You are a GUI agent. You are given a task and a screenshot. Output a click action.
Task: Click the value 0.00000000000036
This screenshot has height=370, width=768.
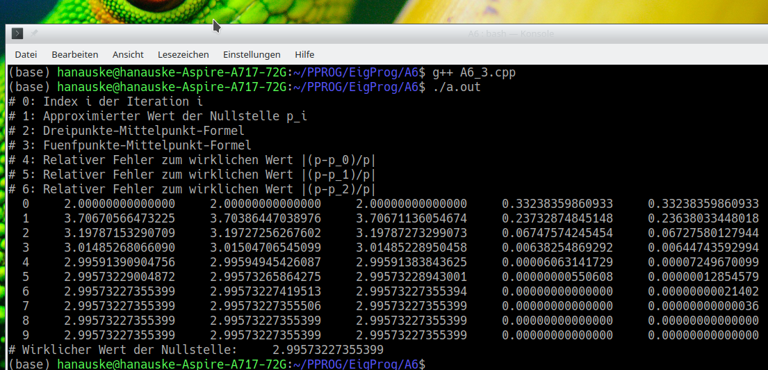coord(703,306)
